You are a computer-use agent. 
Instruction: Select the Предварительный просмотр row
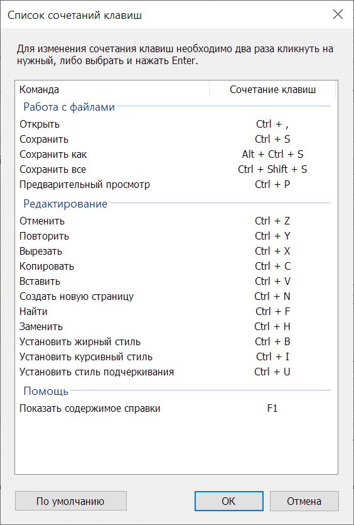[x=176, y=184]
